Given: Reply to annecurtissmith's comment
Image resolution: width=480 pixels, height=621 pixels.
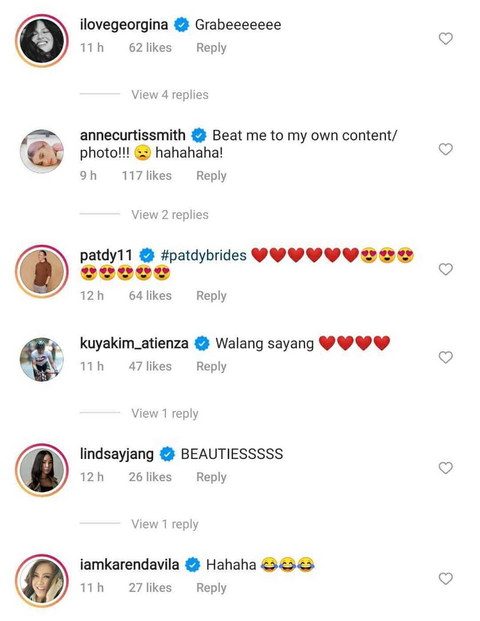Looking at the screenshot, I should pos(211,176).
